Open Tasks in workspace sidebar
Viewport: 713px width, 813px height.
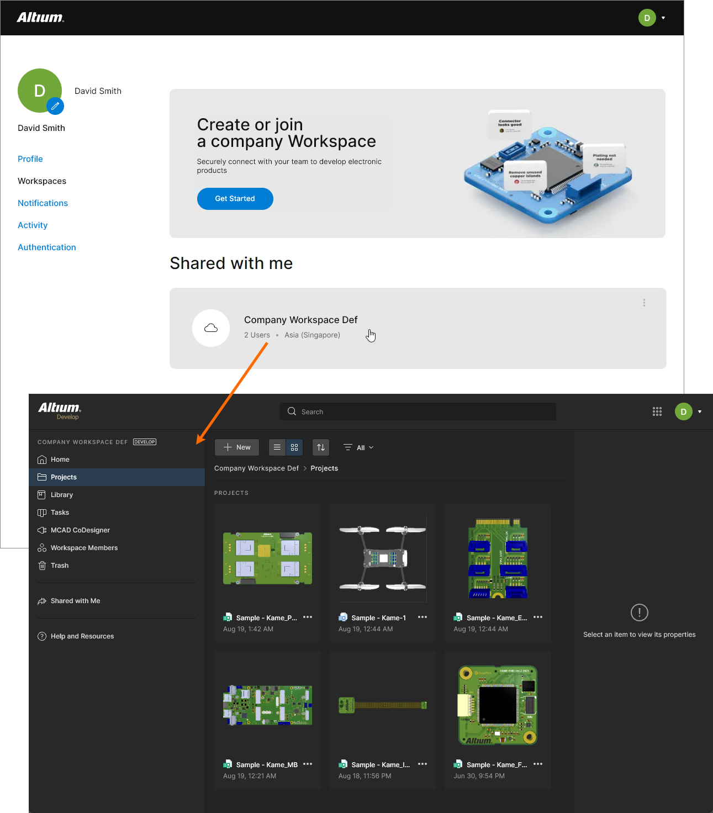coord(117,513)
